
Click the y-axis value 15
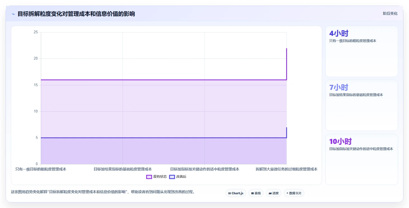[x=36, y=85]
